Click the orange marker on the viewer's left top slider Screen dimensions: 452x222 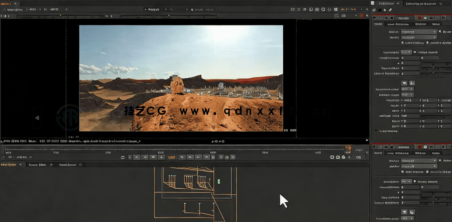tap(60, 16)
